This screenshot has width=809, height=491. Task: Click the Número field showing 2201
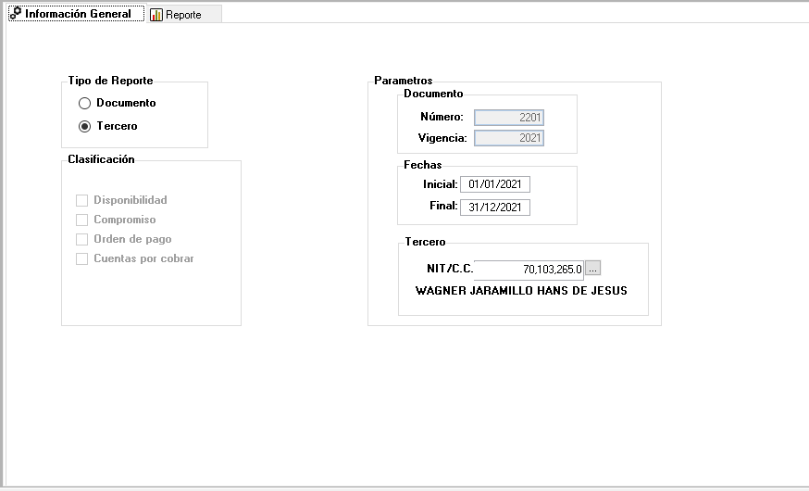point(508,118)
